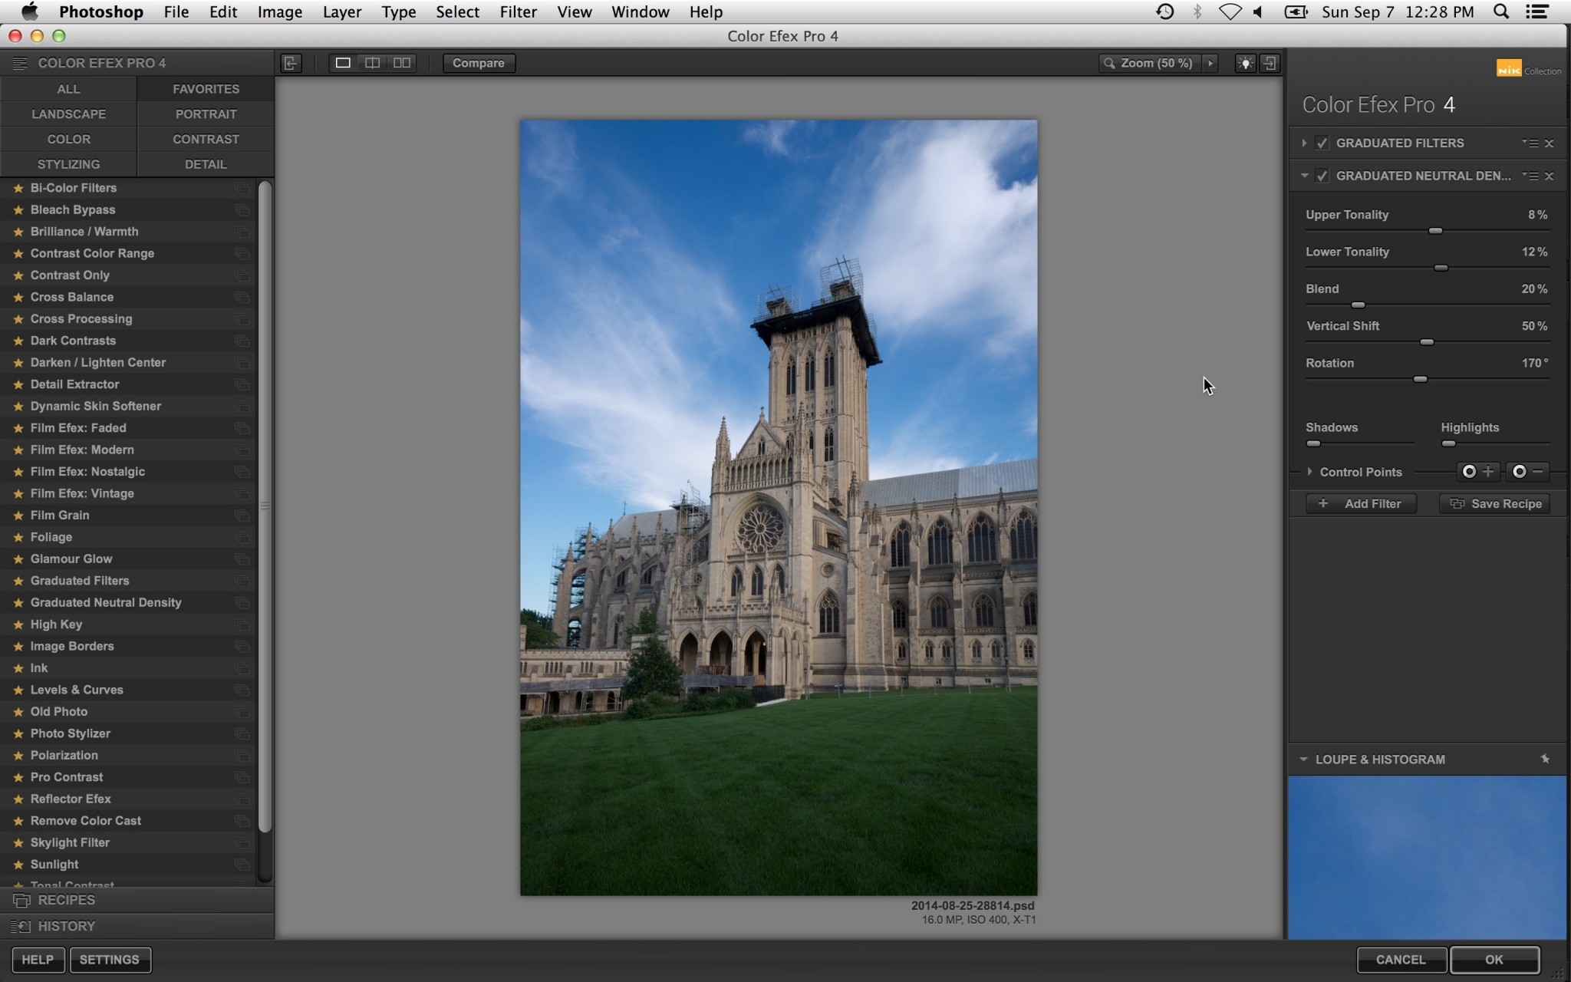Click the Rotation slider handle
1571x982 pixels.
click(1420, 380)
